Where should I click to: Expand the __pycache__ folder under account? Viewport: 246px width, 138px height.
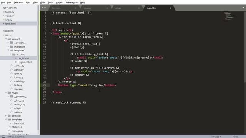pyautogui.click(x=8, y=43)
